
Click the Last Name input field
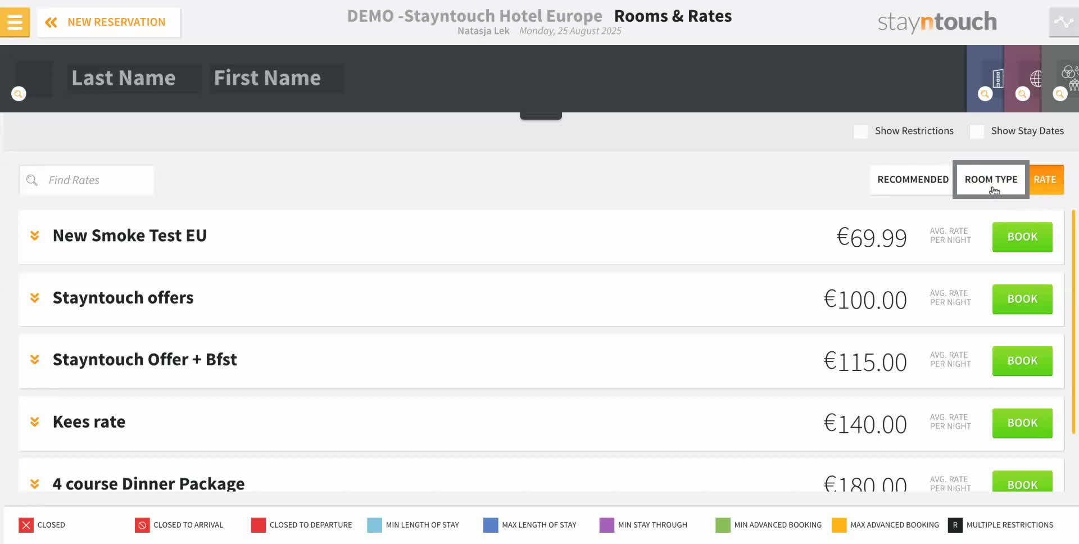(134, 78)
